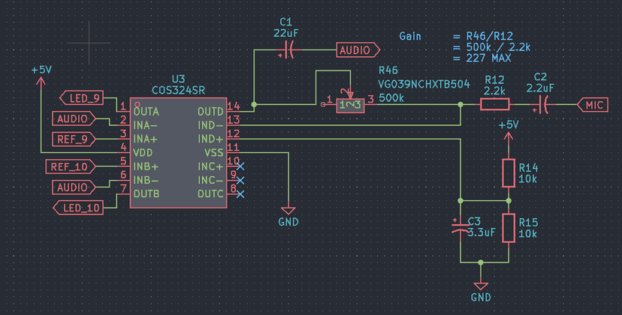The width and height of the screenshot is (622, 315).
Task: Select the LED_9 global label
Action: (81, 97)
